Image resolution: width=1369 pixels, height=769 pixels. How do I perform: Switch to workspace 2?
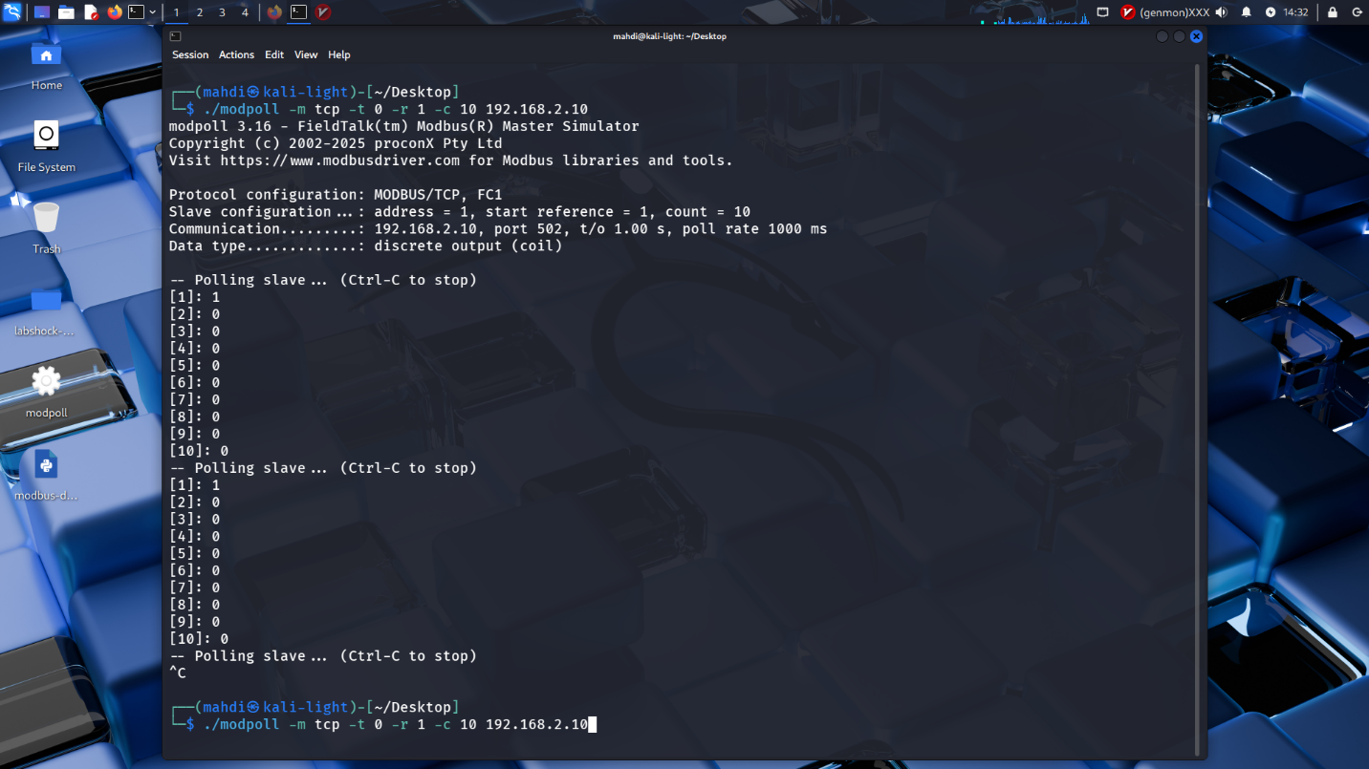click(x=199, y=12)
